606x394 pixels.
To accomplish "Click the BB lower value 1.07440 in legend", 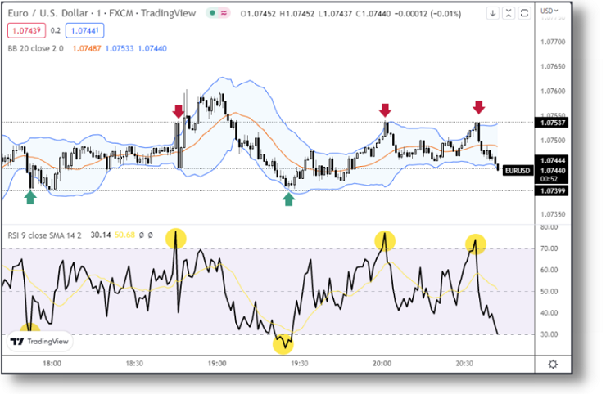I will (152, 48).
